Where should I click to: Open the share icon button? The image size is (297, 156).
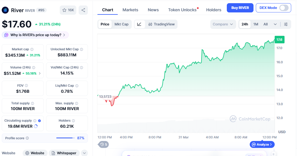pyautogui.click(x=83, y=10)
